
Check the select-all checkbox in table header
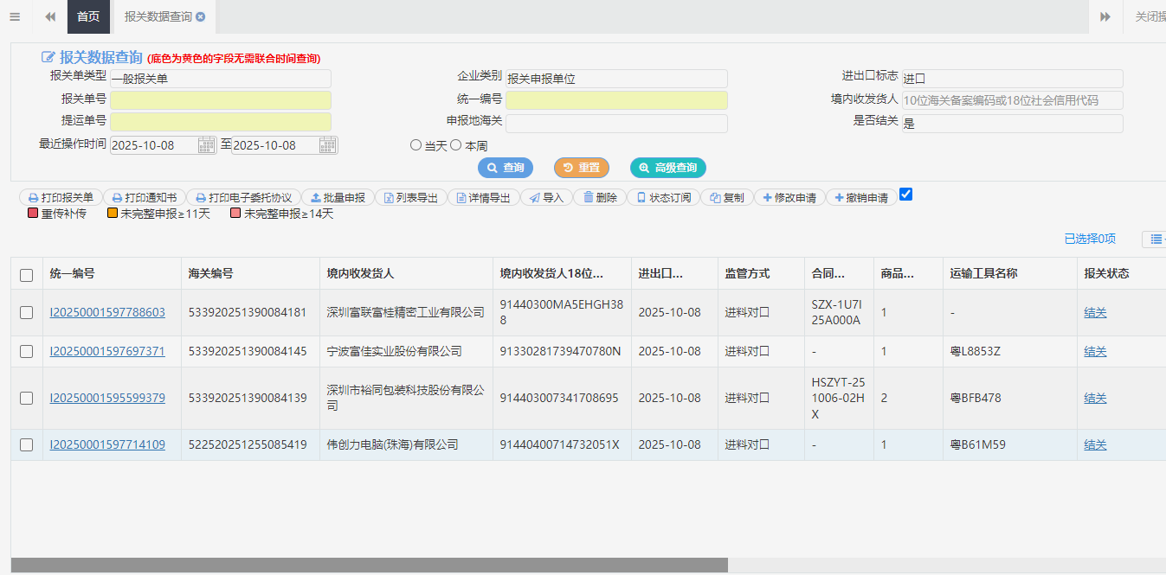(27, 275)
